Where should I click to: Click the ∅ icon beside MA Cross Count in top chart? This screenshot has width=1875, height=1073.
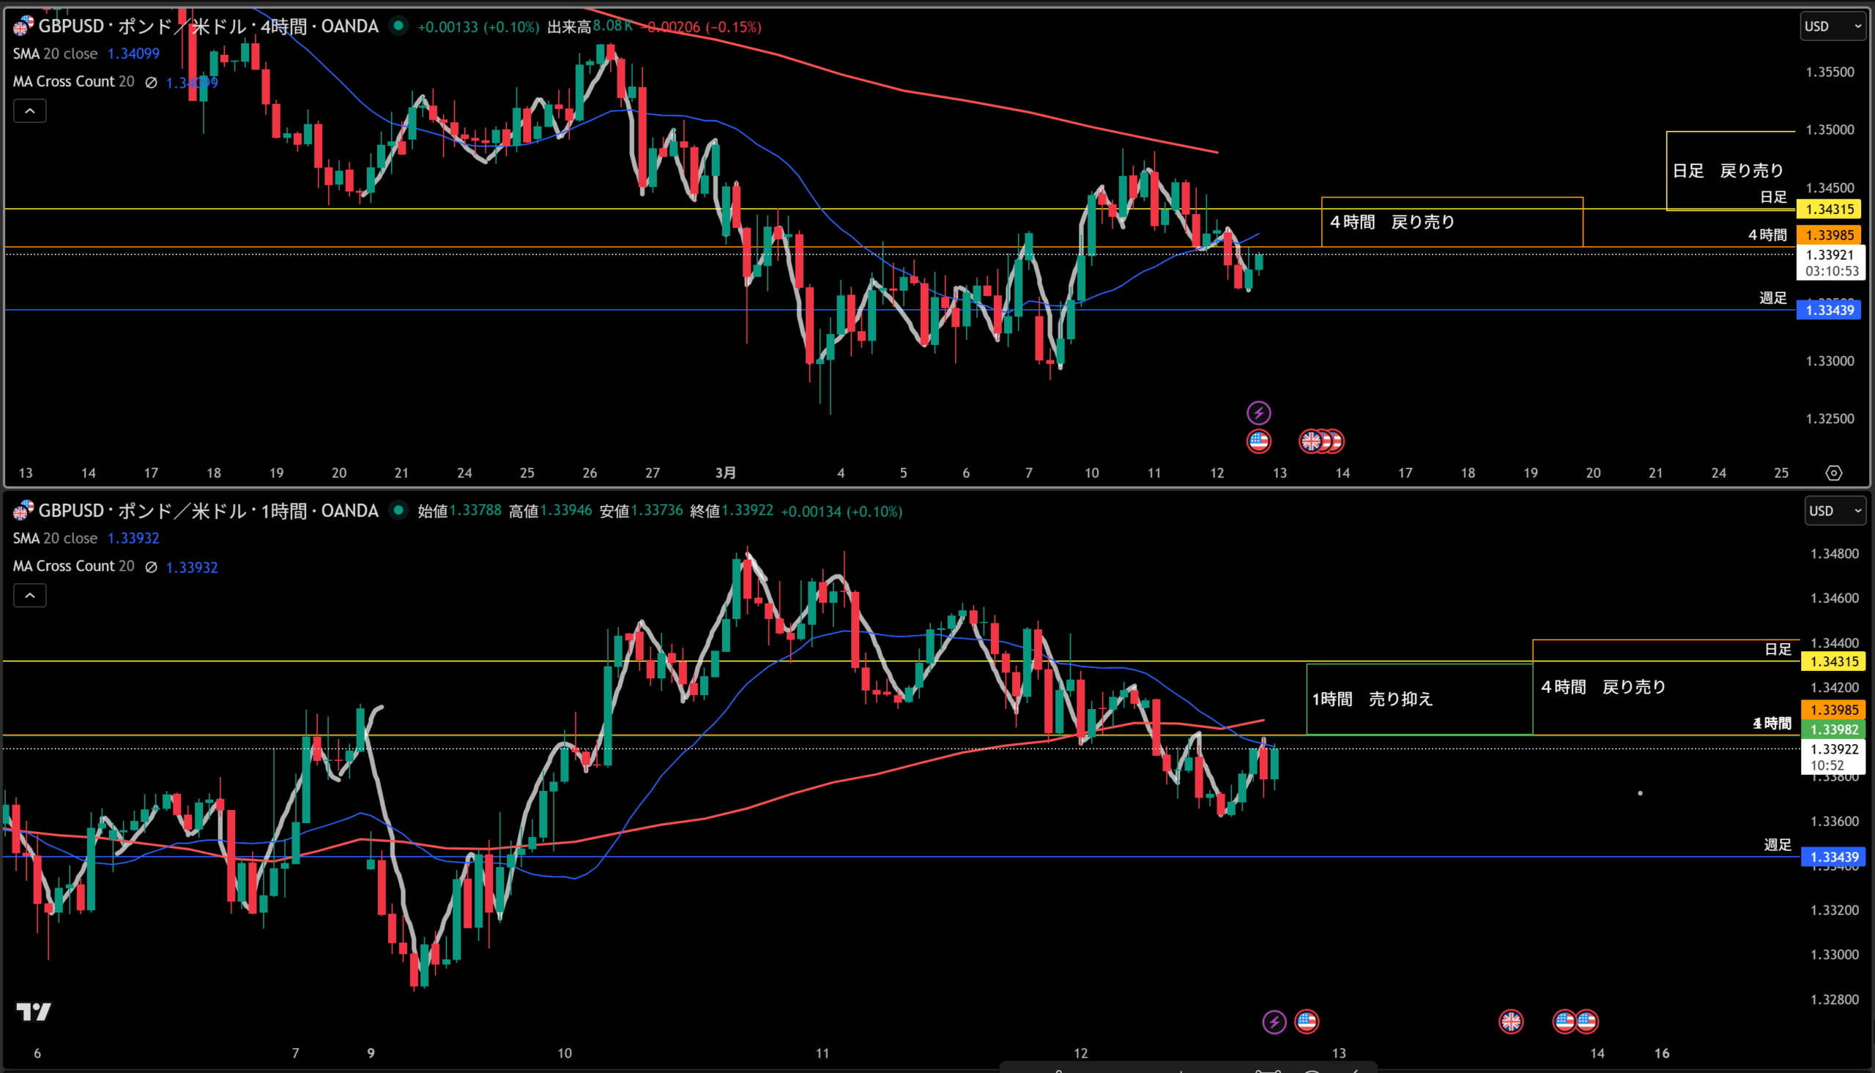(x=151, y=83)
